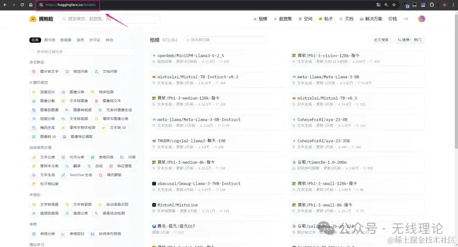Open the MistoAI/MistoLine model card
Viewport: 458px width, 247px height.
tap(217, 208)
